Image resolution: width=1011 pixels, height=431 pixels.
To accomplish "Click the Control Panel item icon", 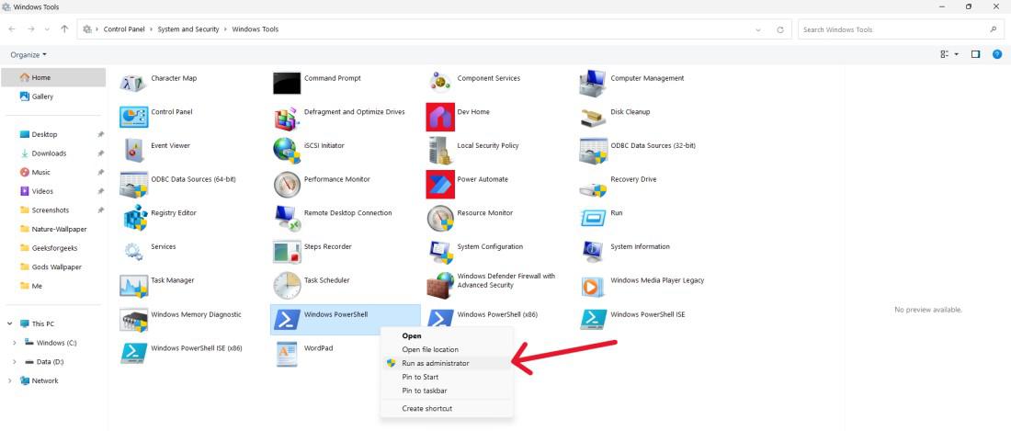I will (x=133, y=117).
